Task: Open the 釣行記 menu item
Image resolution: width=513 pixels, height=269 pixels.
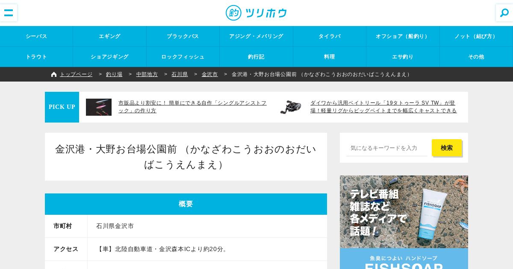Action: [x=256, y=57]
